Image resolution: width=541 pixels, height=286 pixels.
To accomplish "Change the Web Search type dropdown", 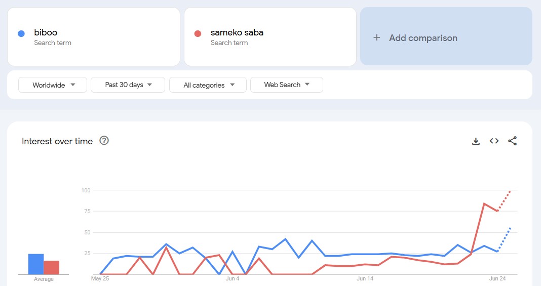I will 286,85.
